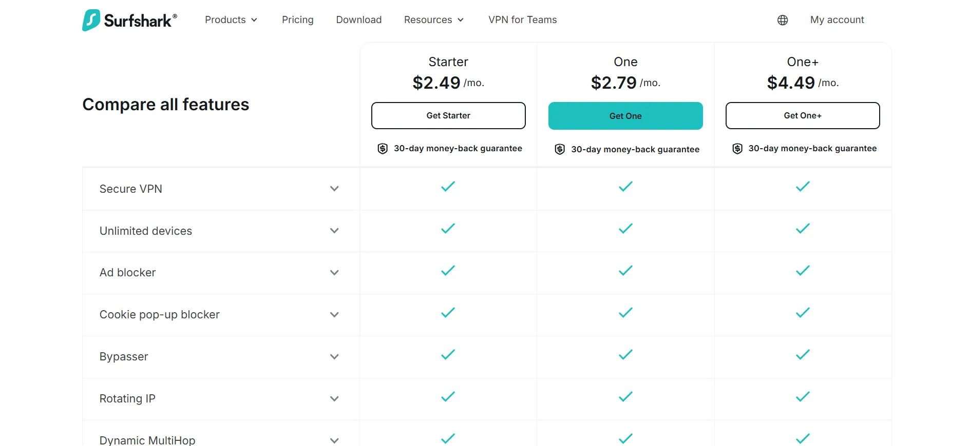Select the Get One+ button
Image resolution: width=969 pixels, height=446 pixels.
tap(803, 115)
